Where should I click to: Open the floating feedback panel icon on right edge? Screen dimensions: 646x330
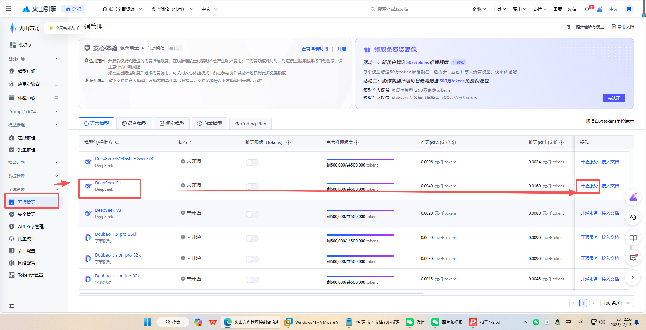[x=633, y=258]
